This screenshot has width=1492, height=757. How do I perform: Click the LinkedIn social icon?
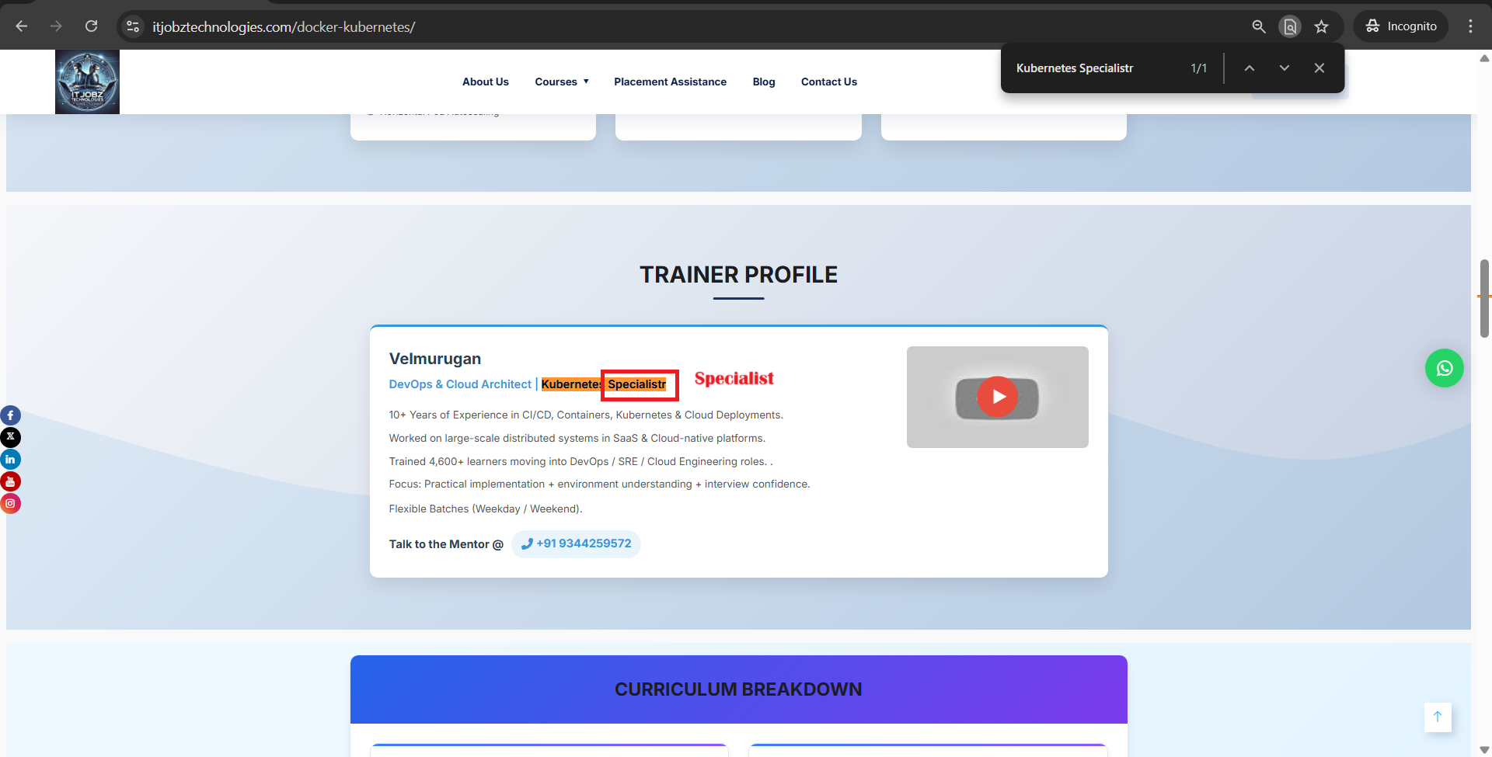click(10, 460)
